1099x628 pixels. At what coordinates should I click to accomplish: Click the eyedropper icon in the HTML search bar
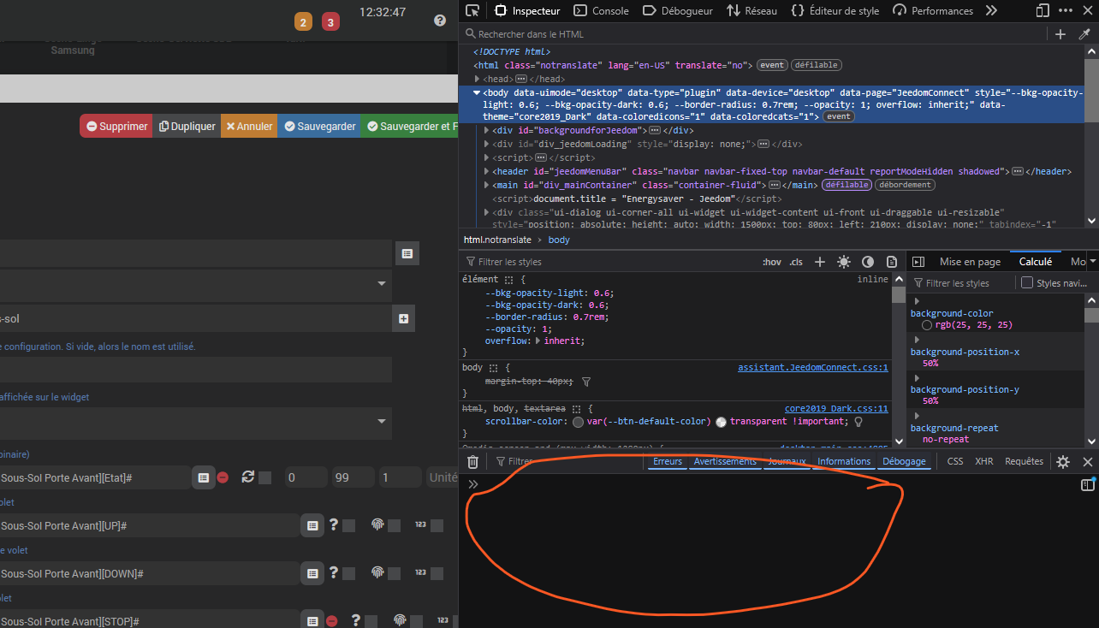1084,34
